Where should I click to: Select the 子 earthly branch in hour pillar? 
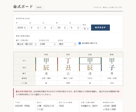pos(112,68)
